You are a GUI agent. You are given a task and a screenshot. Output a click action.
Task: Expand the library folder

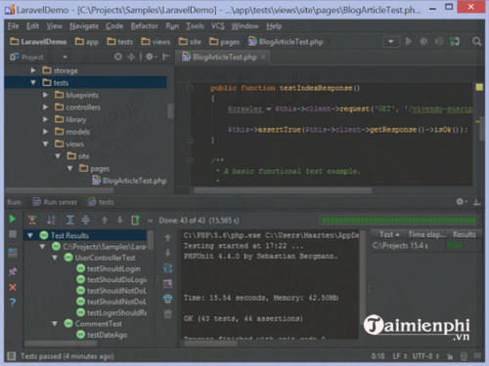[45, 119]
